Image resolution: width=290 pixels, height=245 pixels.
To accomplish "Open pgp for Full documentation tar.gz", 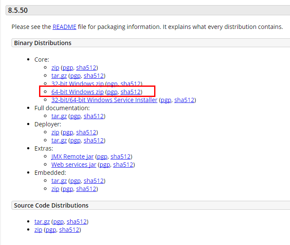I will (75, 116).
